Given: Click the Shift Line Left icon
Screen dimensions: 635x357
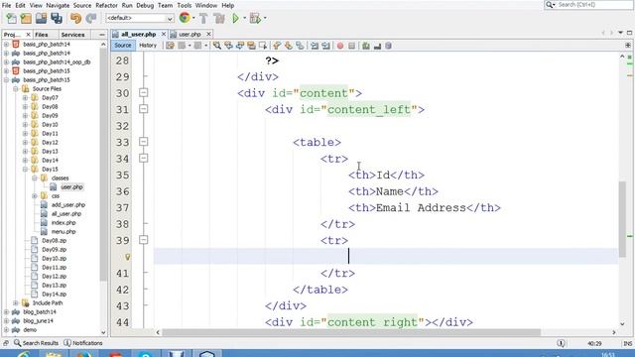Looking at the screenshot, I should tap(315, 46).
